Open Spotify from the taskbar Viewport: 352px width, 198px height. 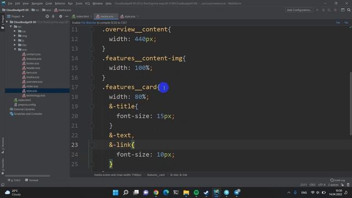[196, 193]
